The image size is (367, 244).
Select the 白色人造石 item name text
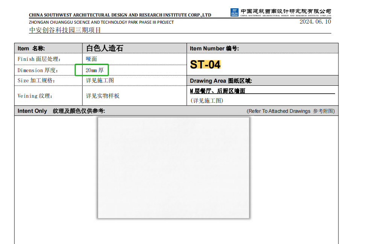click(x=105, y=48)
